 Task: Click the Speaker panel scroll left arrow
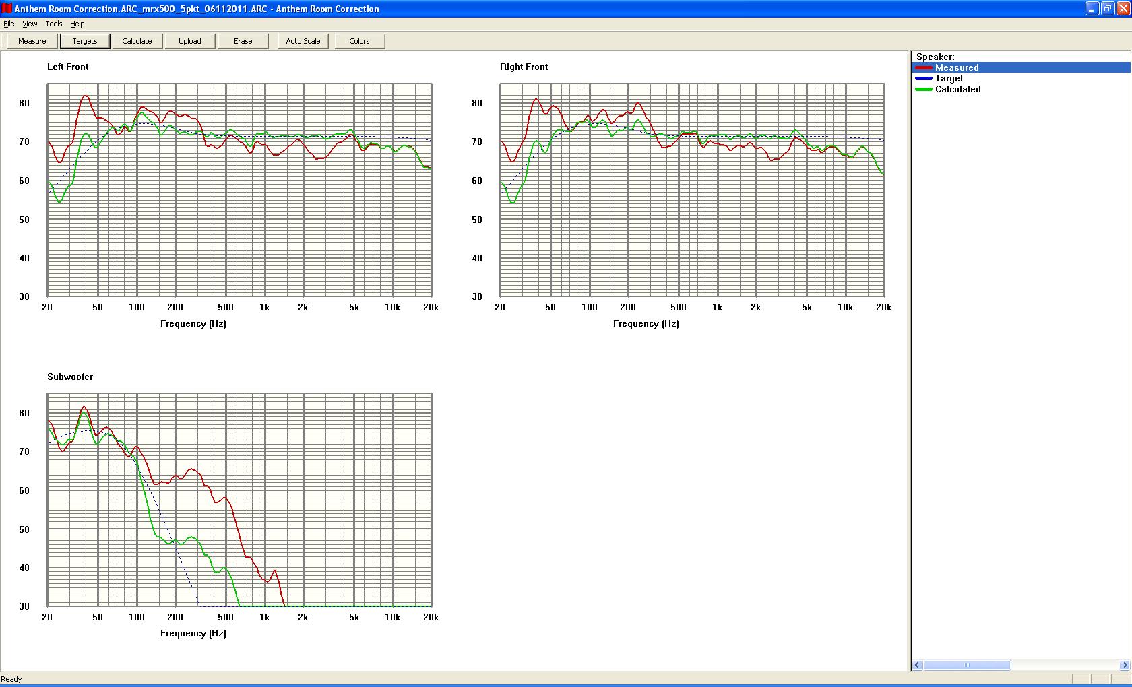[x=917, y=665]
